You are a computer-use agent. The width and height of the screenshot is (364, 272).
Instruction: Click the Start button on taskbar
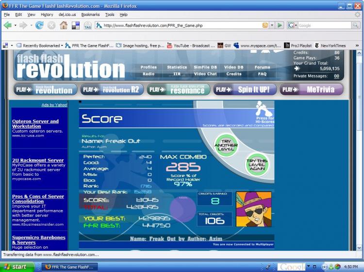click(x=17, y=267)
